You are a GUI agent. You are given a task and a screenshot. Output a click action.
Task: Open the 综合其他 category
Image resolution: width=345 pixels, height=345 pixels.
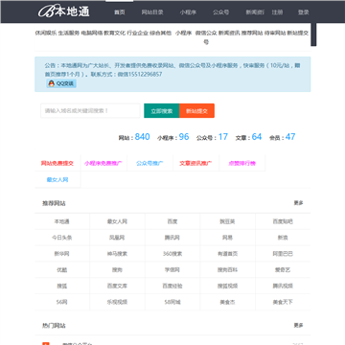tap(161, 33)
